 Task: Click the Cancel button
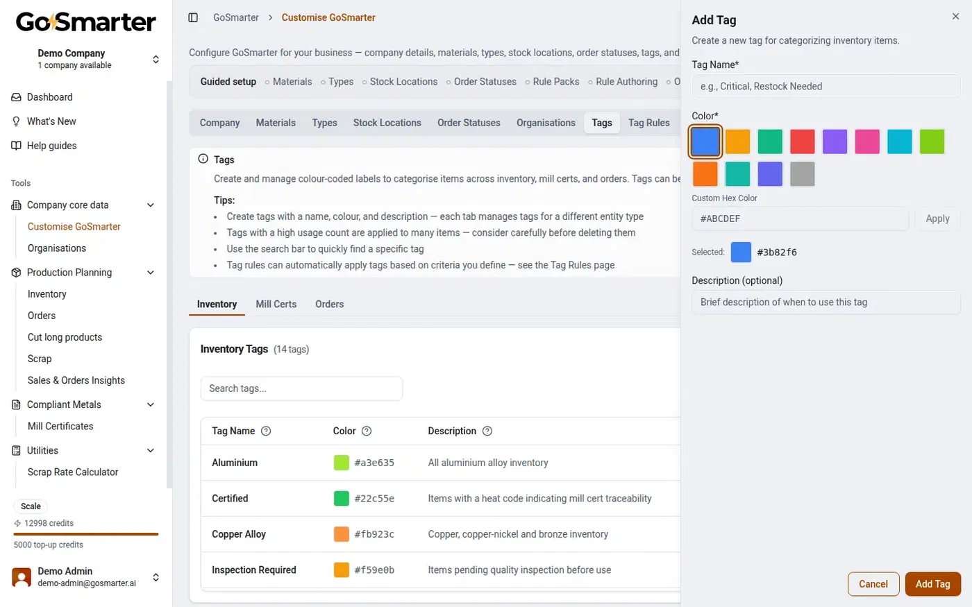coord(873,584)
